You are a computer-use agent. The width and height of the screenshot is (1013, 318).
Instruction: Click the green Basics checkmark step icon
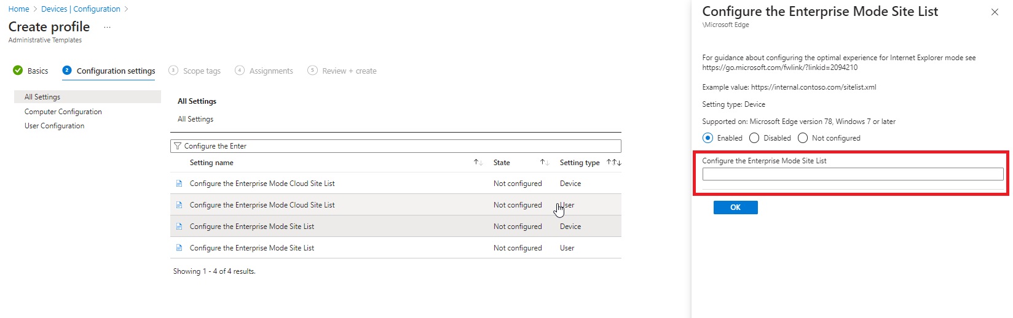click(18, 71)
